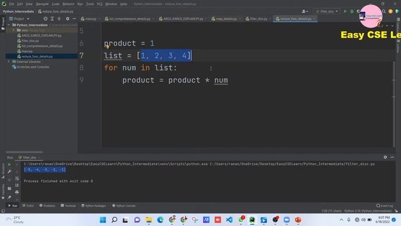The height and width of the screenshot is (226, 401).
Task: Open Python Packages tool window
Action: [x=93, y=206]
